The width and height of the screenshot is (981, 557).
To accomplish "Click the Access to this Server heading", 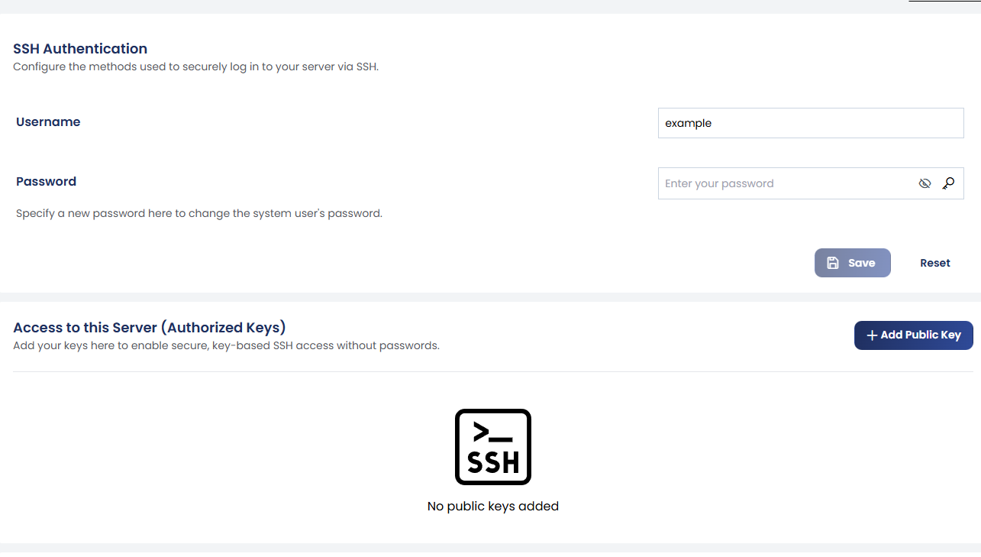I will pyautogui.click(x=150, y=328).
